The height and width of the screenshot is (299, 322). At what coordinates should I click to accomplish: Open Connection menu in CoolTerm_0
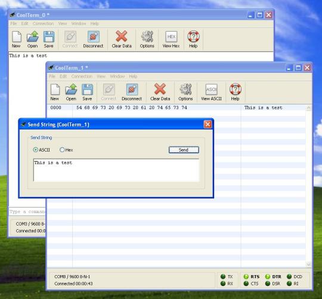click(x=44, y=24)
